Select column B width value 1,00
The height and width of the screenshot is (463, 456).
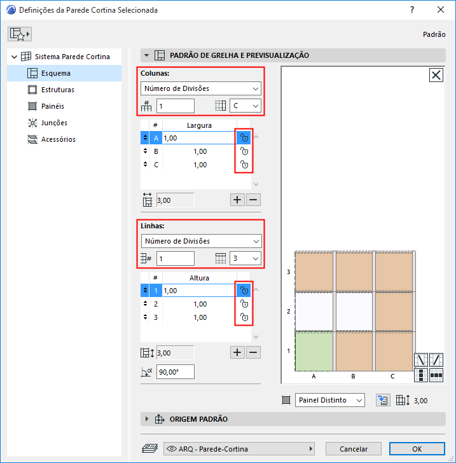200,151
